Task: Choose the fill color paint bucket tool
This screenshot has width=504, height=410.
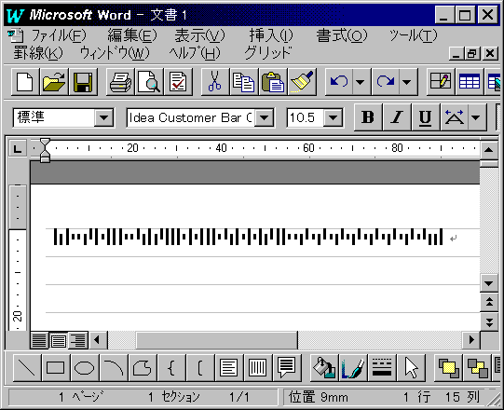Action: 324,368
